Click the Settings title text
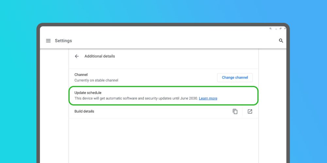Viewport: 327px width, 163px height. click(63, 41)
